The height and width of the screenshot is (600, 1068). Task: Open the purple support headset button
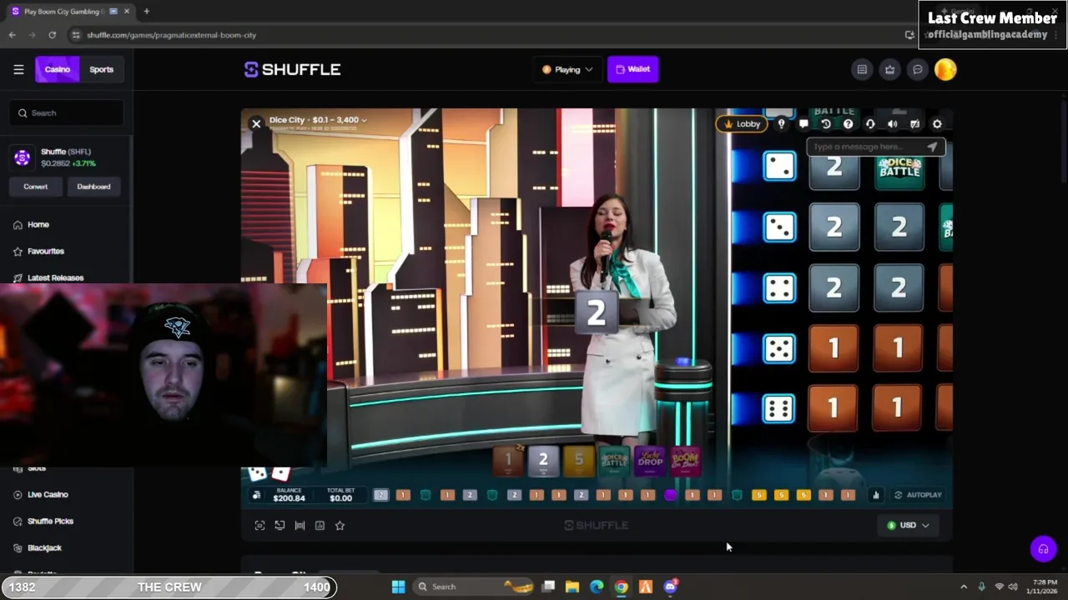click(1043, 548)
